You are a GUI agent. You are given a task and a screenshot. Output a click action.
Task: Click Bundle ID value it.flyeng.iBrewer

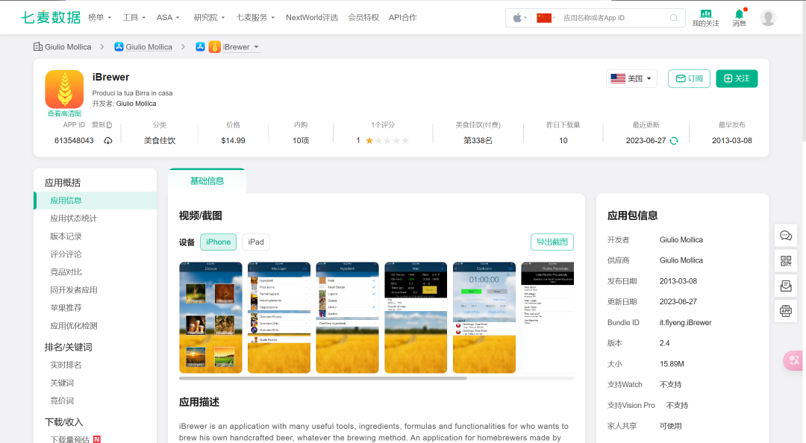click(685, 323)
